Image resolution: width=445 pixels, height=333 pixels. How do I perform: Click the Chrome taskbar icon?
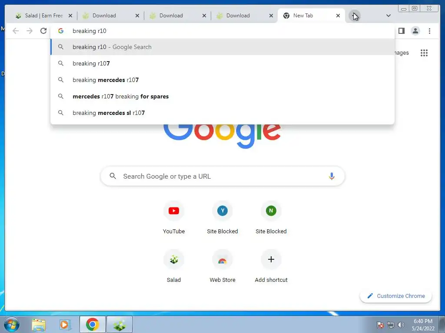[x=93, y=324]
